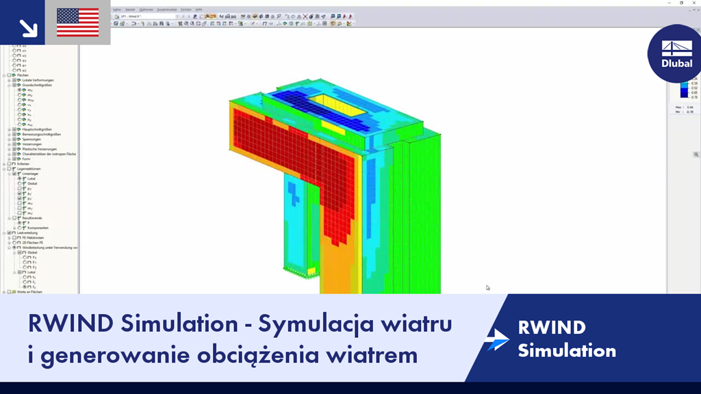Click the dark blue legend color band
The image size is (701, 394).
click(684, 93)
